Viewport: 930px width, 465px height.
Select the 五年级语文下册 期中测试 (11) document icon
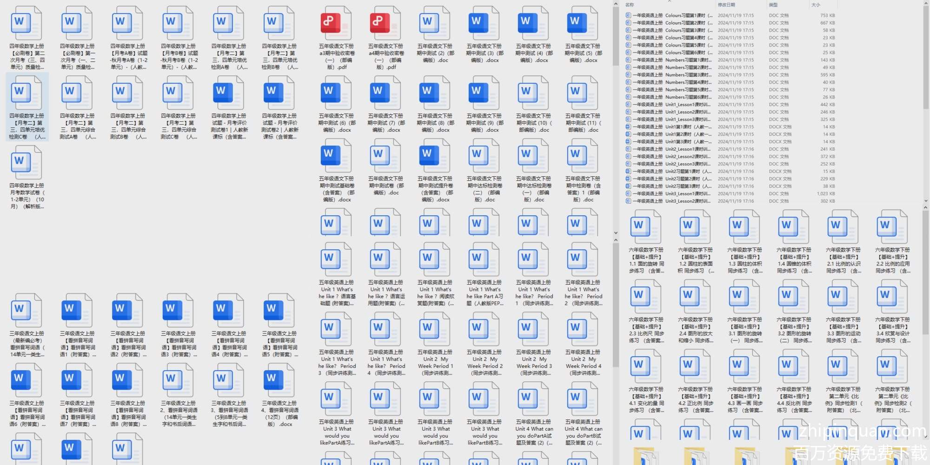(x=583, y=93)
